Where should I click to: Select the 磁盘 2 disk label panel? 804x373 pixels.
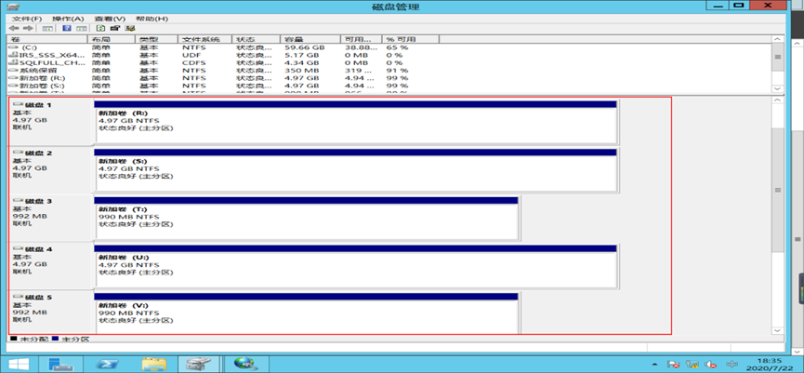pos(51,170)
